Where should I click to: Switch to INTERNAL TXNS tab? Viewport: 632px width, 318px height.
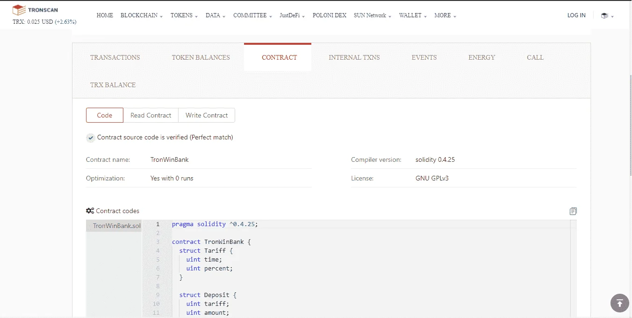tap(354, 57)
